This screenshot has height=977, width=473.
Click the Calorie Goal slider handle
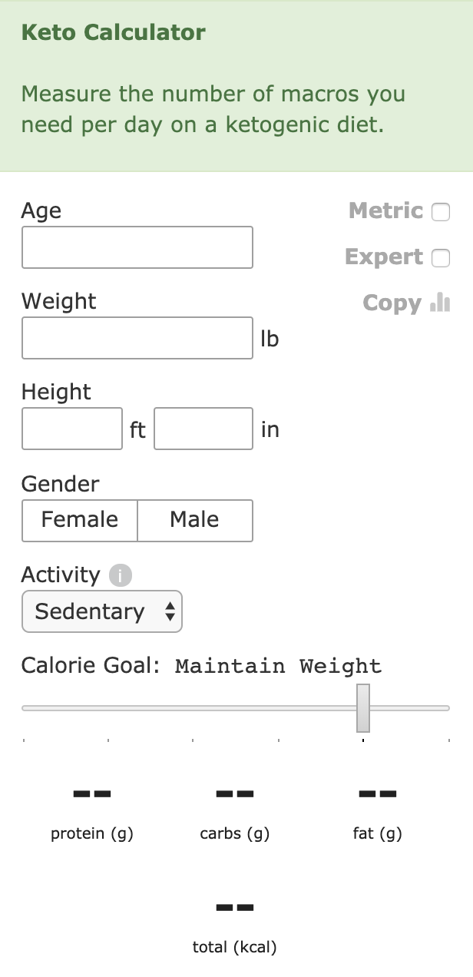363,707
